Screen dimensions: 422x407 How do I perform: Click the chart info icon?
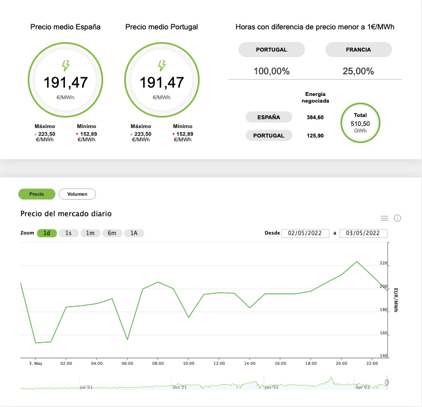click(397, 218)
